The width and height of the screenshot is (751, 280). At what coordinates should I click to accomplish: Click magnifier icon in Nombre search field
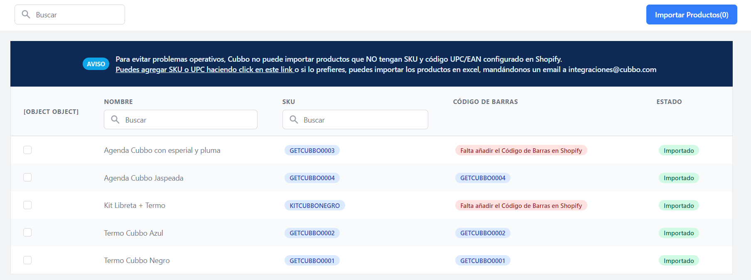pyautogui.click(x=115, y=120)
